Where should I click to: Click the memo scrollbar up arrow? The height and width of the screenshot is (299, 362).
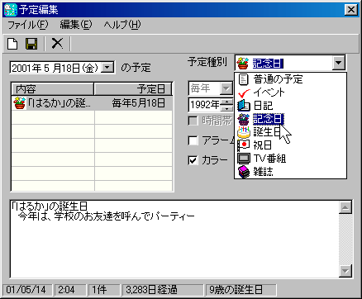click(345, 207)
